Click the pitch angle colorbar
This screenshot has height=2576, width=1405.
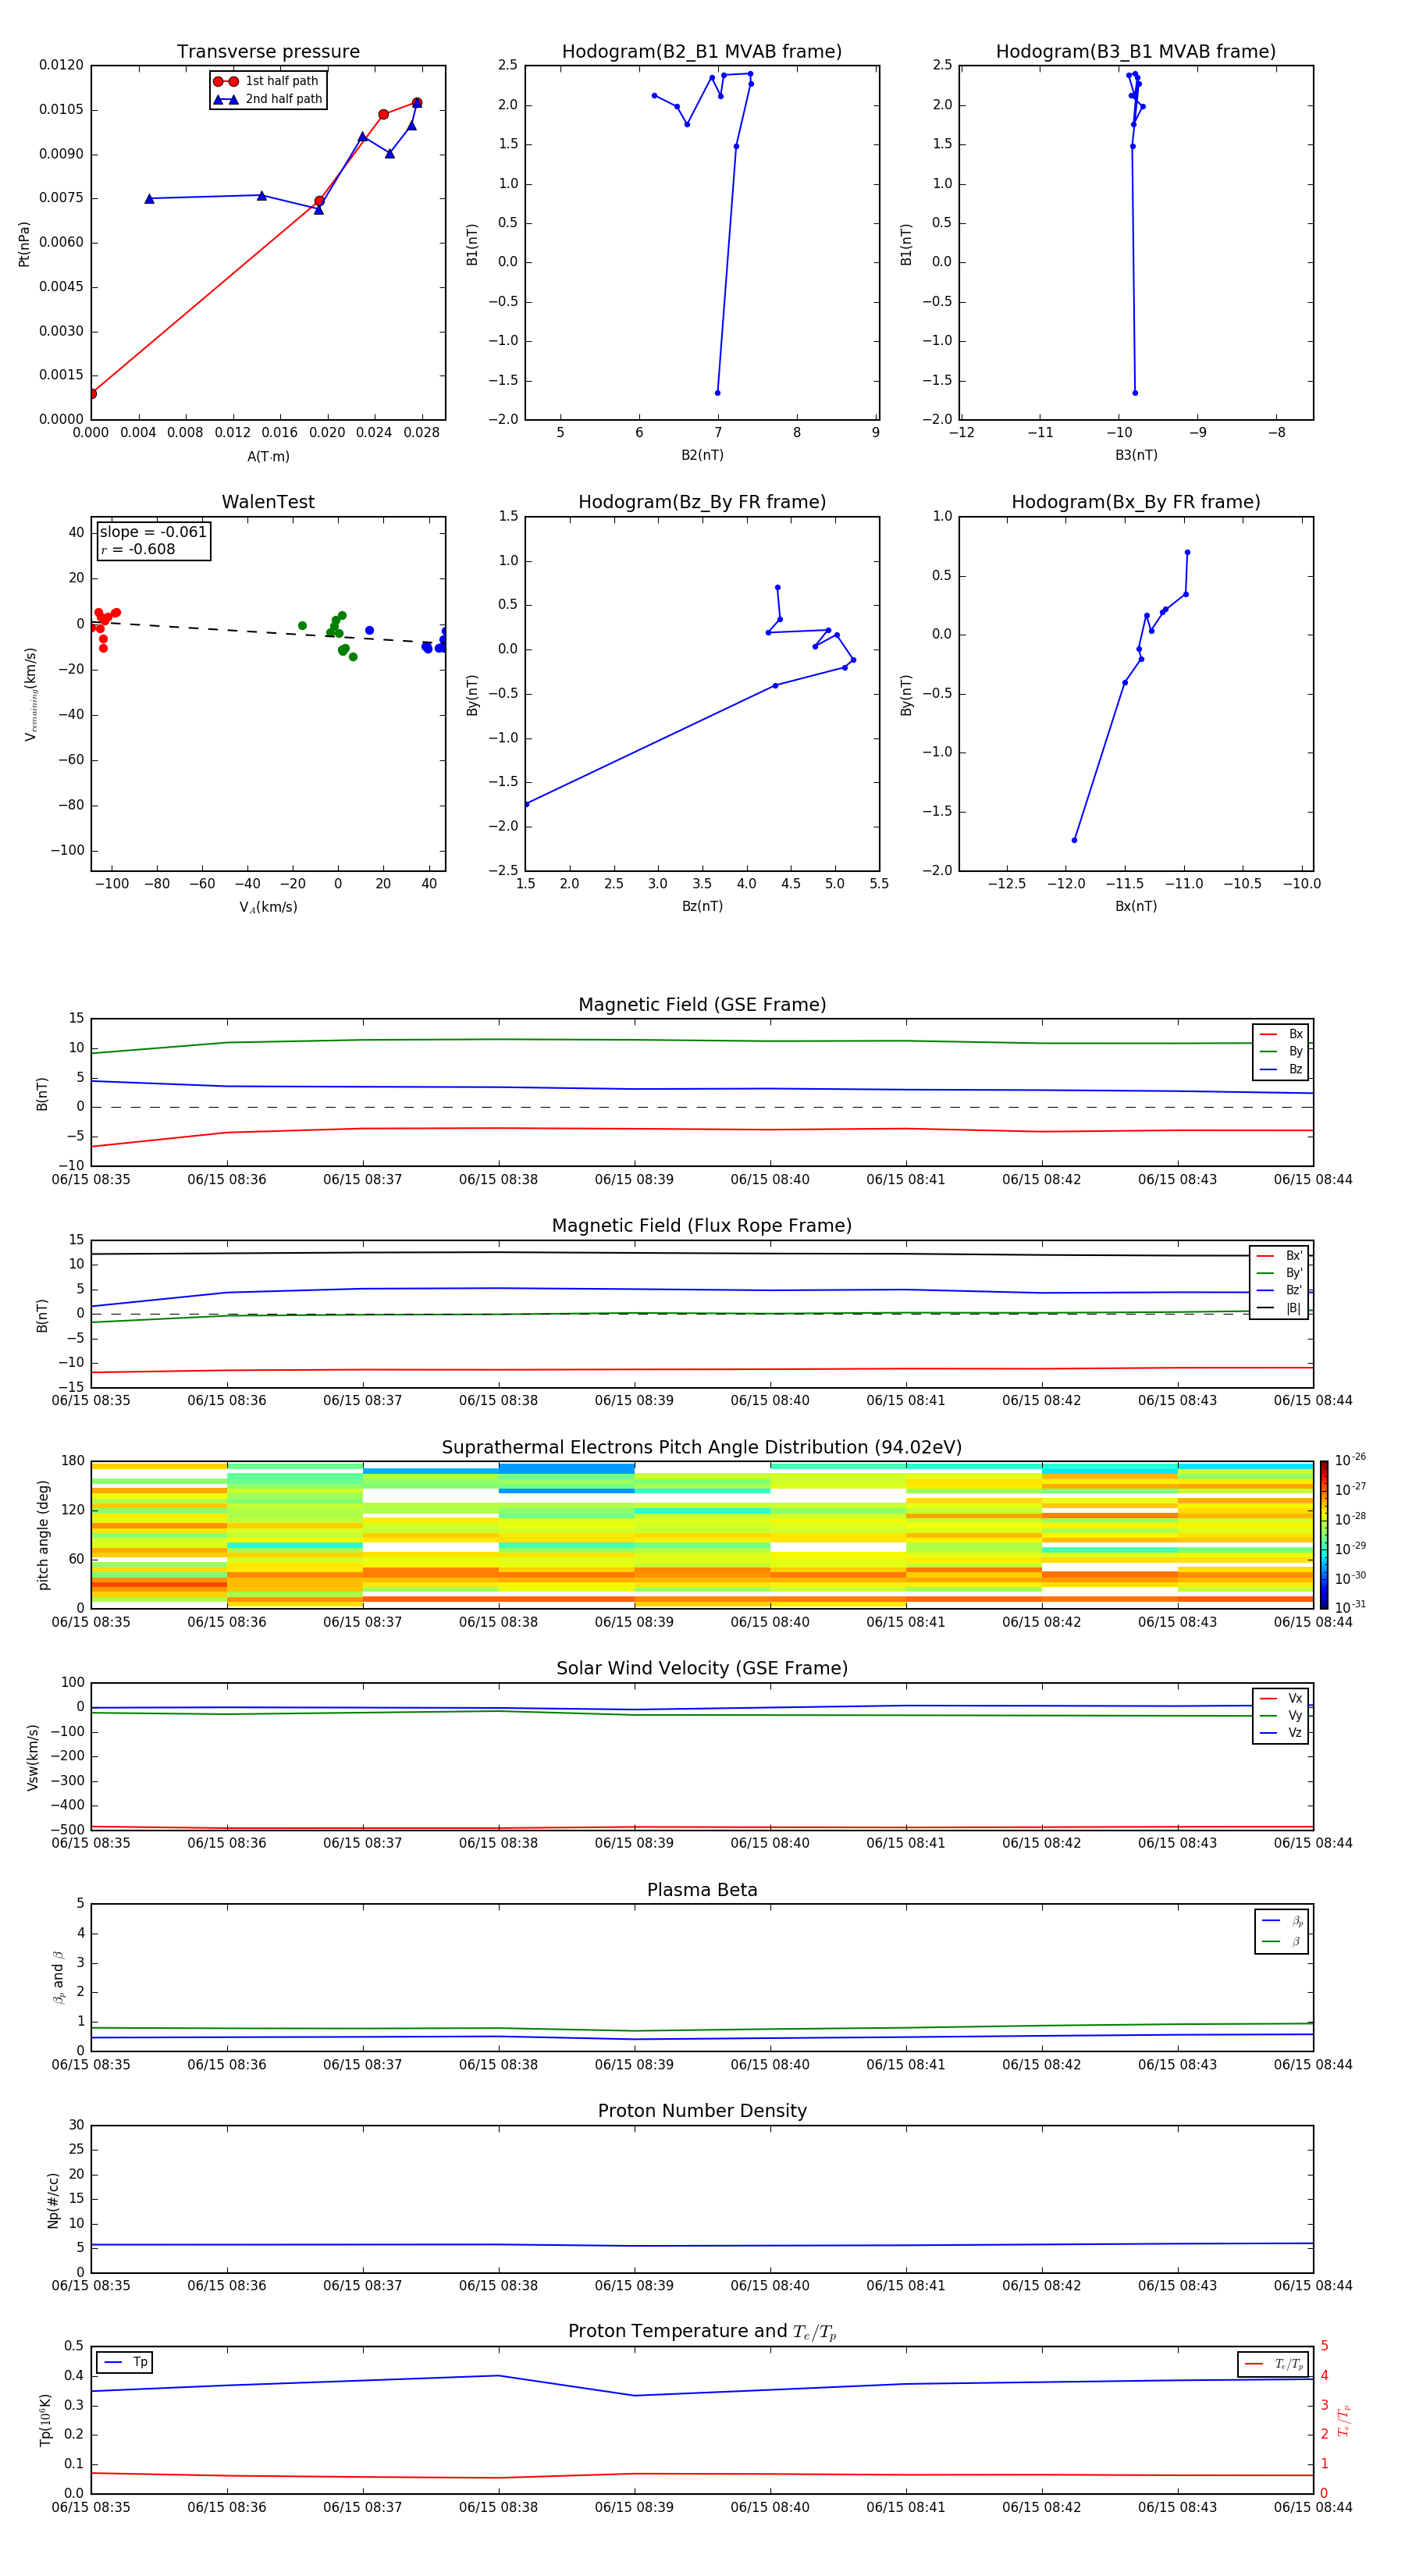pyautogui.click(x=1324, y=1534)
